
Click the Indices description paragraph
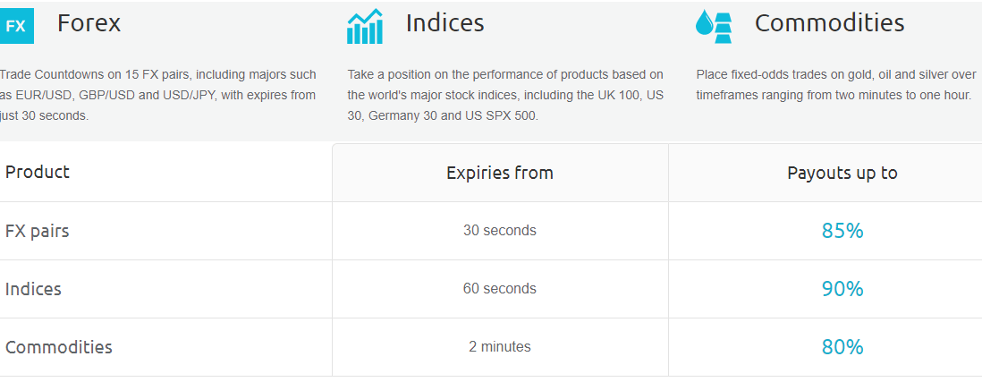pos(505,95)
